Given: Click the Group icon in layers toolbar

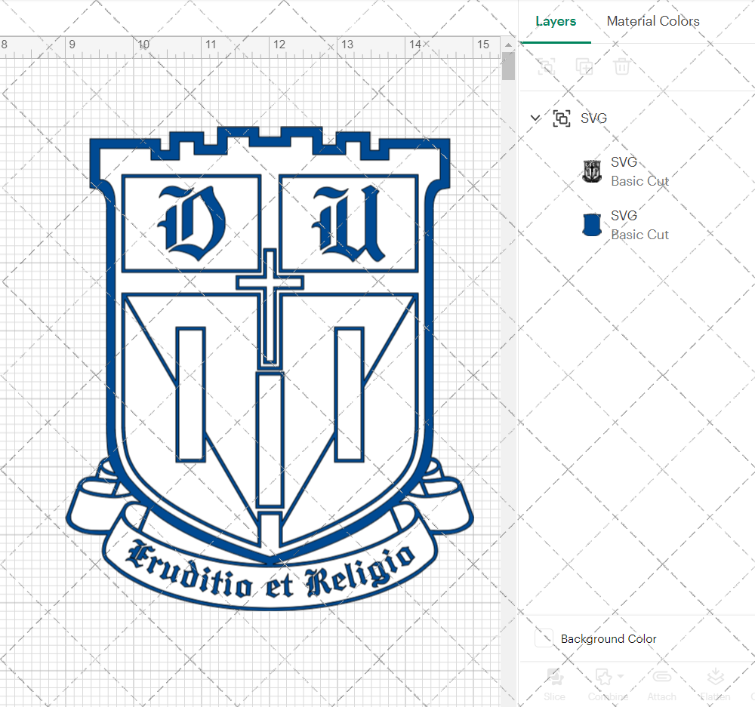Looking at the screenshot, I should [547, 66].
